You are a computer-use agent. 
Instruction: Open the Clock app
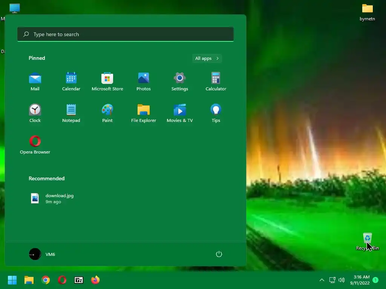click(x=35, y=113)
